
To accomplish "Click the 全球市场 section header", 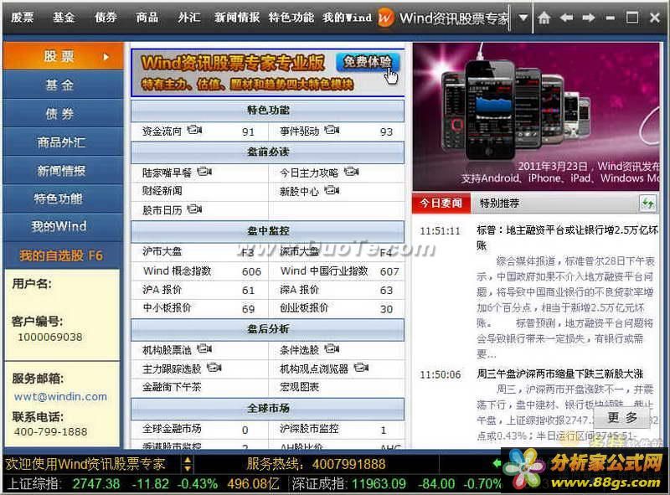I will point(267,408).
